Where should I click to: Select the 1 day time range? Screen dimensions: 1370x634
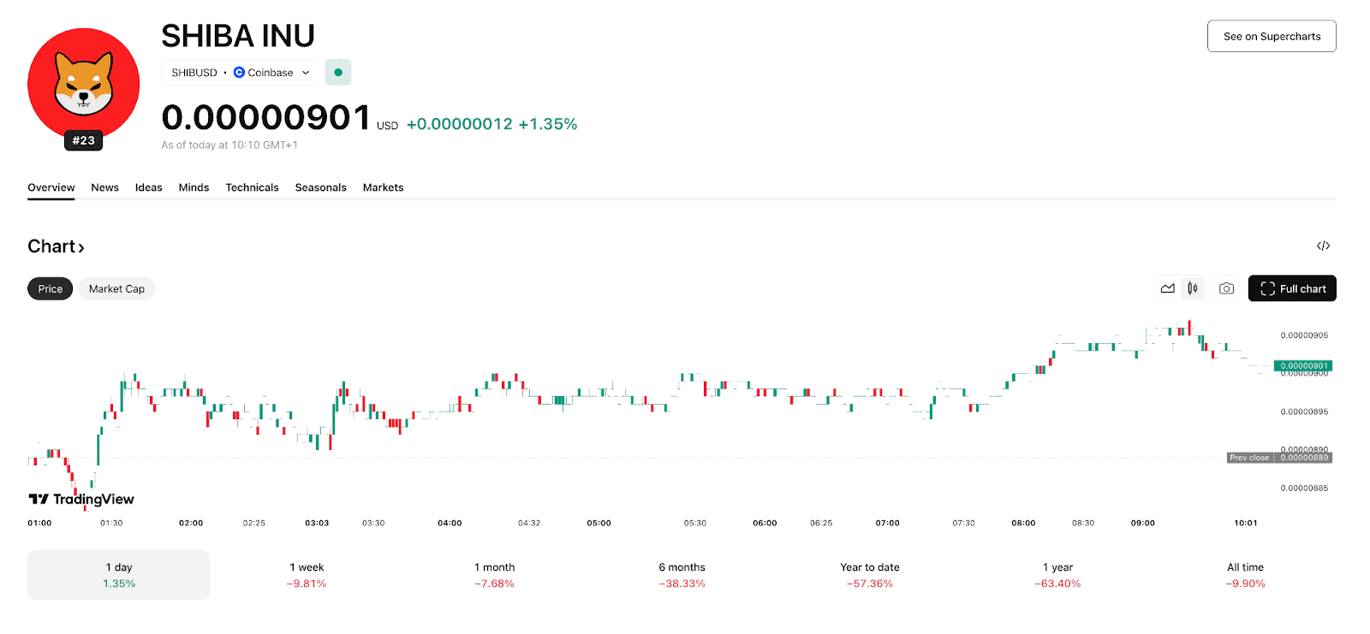(x=119, y=575)
